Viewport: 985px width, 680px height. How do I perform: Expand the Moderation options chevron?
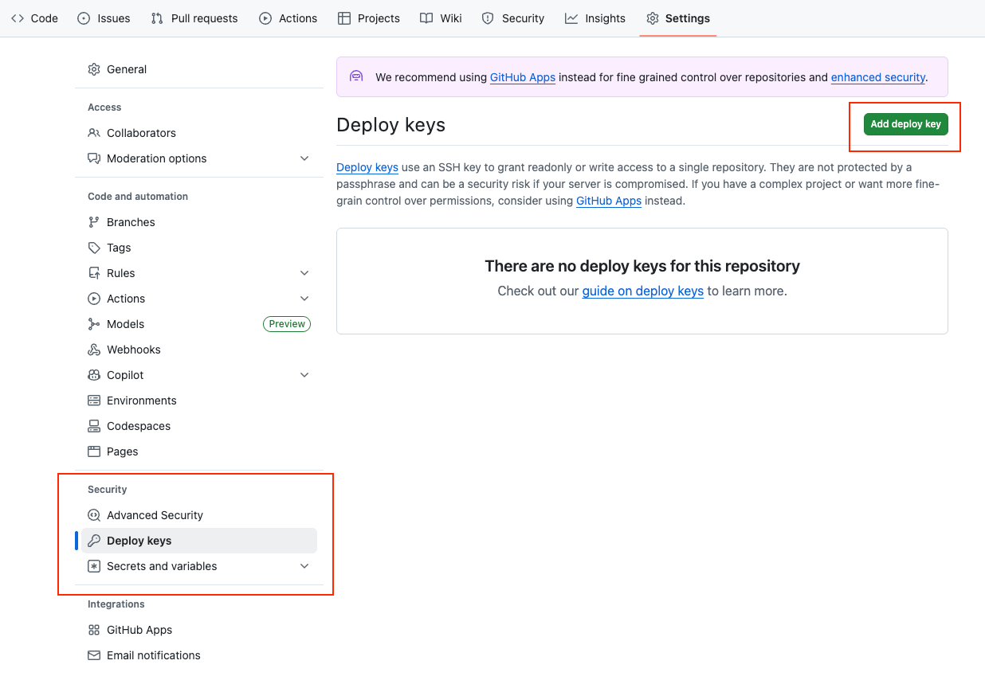tap(304, 158)
